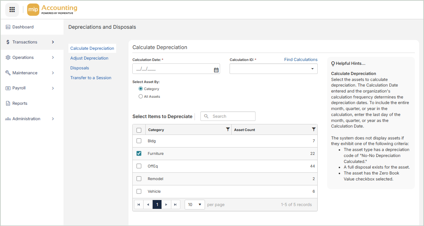
Task: Jump to the last page of records
Action: pos(175,205)
